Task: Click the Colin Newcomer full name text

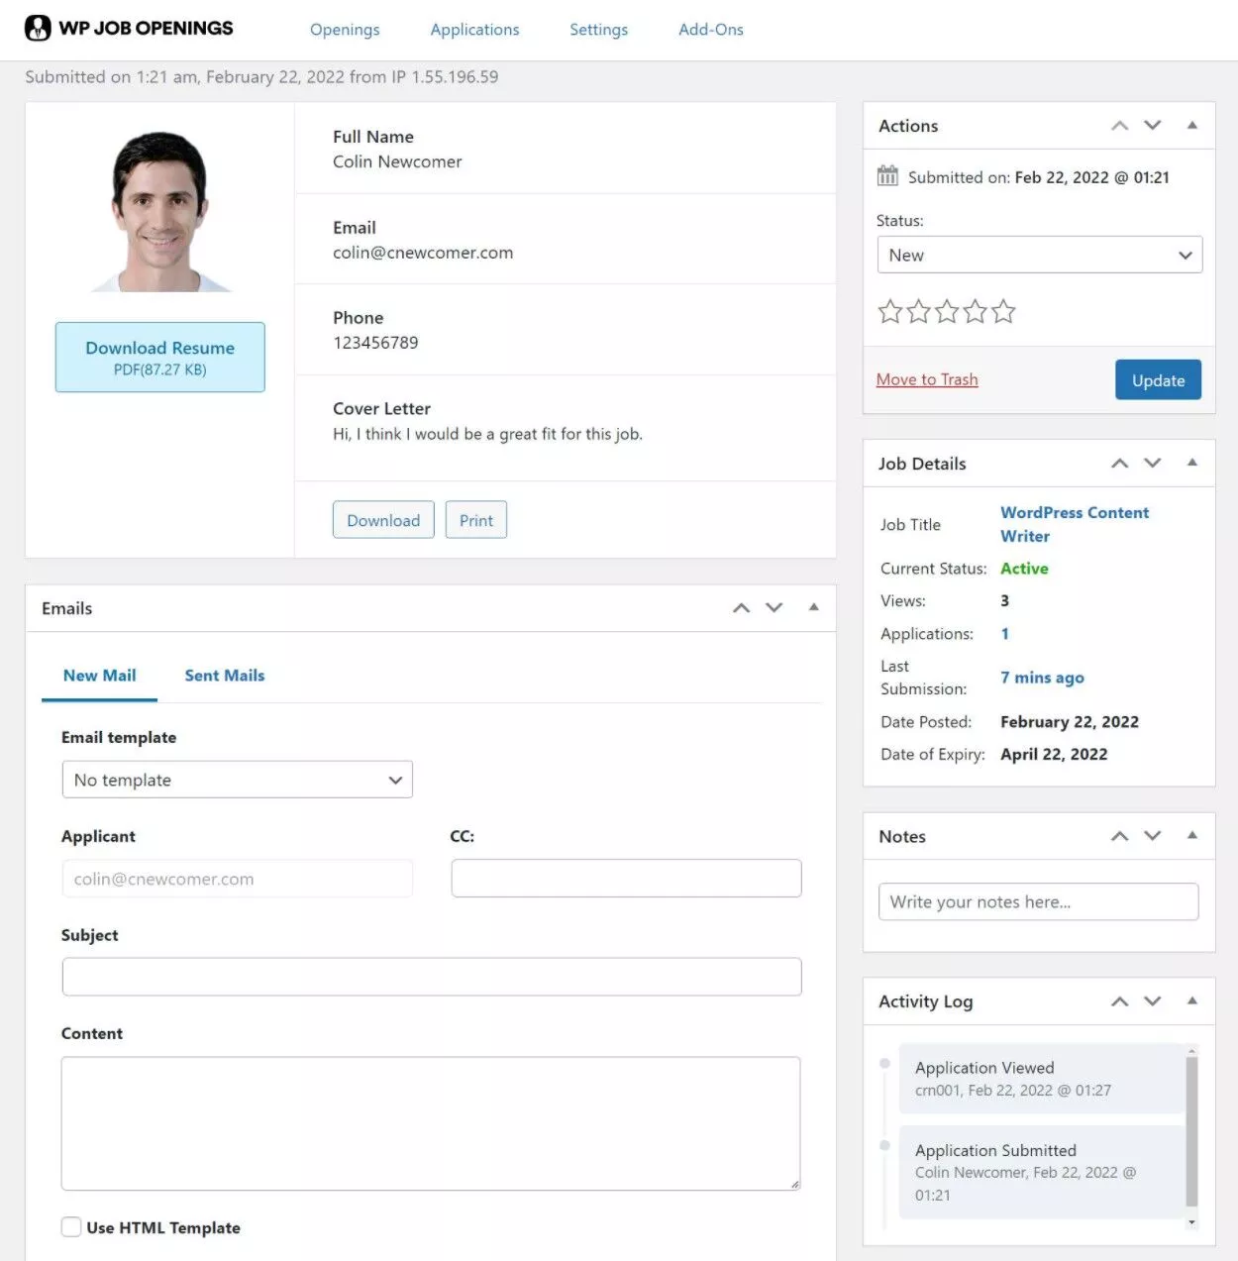Action: point(397,161)
